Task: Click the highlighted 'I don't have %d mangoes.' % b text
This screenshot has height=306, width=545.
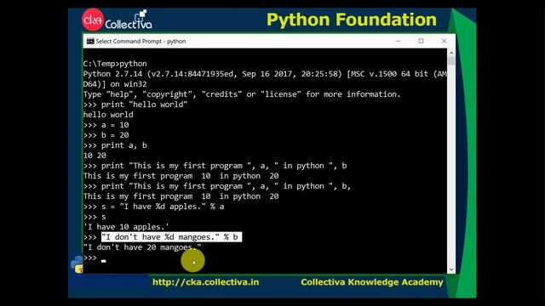Action: [171, 237]
